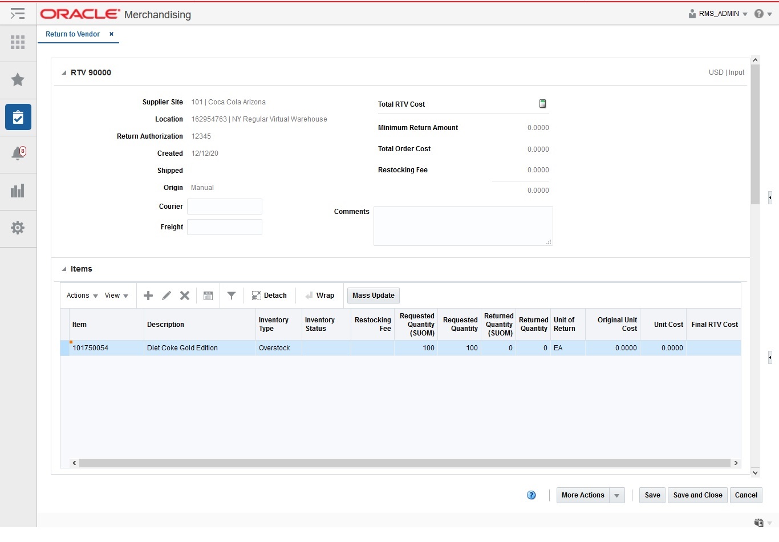
Task: Open Reports using the bar chart sidebar icon
Action: [x=18, y=191]
